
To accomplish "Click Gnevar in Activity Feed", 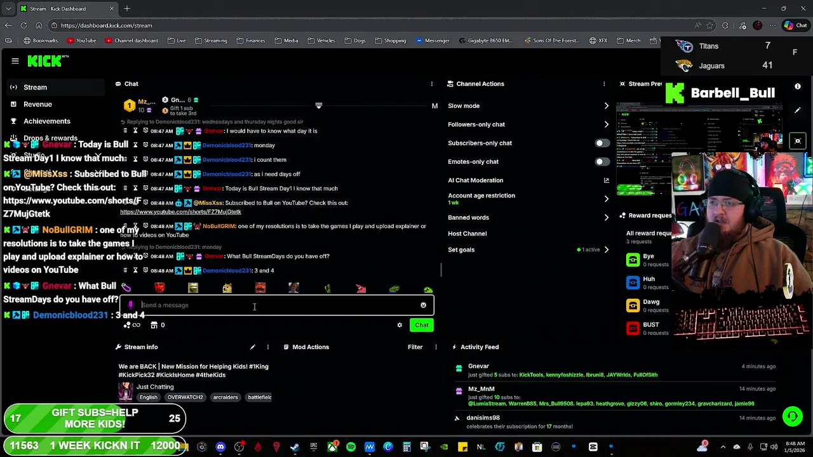I will 478,366.
